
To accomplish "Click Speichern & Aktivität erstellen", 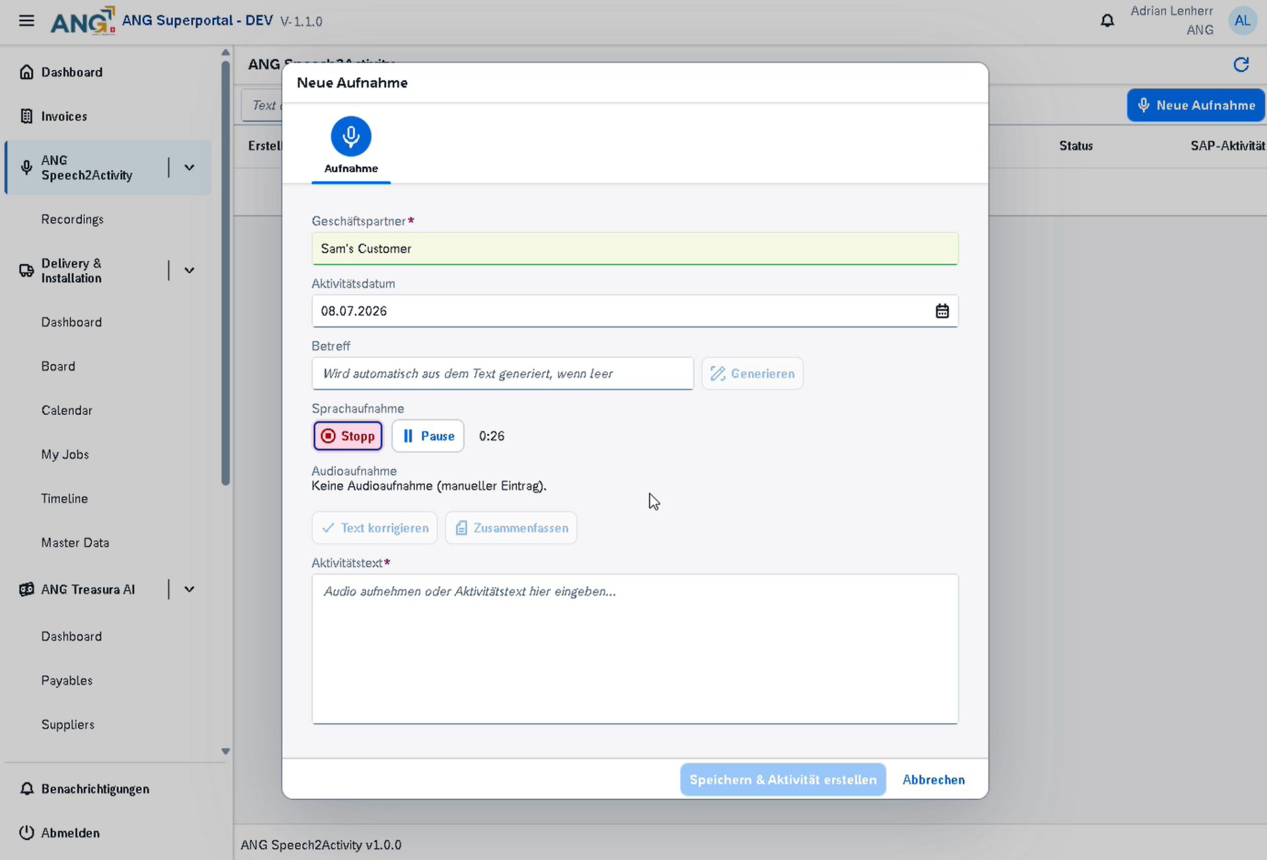I will [783, 780].
